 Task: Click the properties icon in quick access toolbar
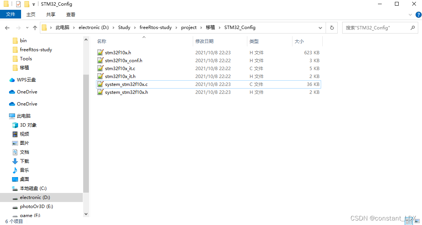18,4
